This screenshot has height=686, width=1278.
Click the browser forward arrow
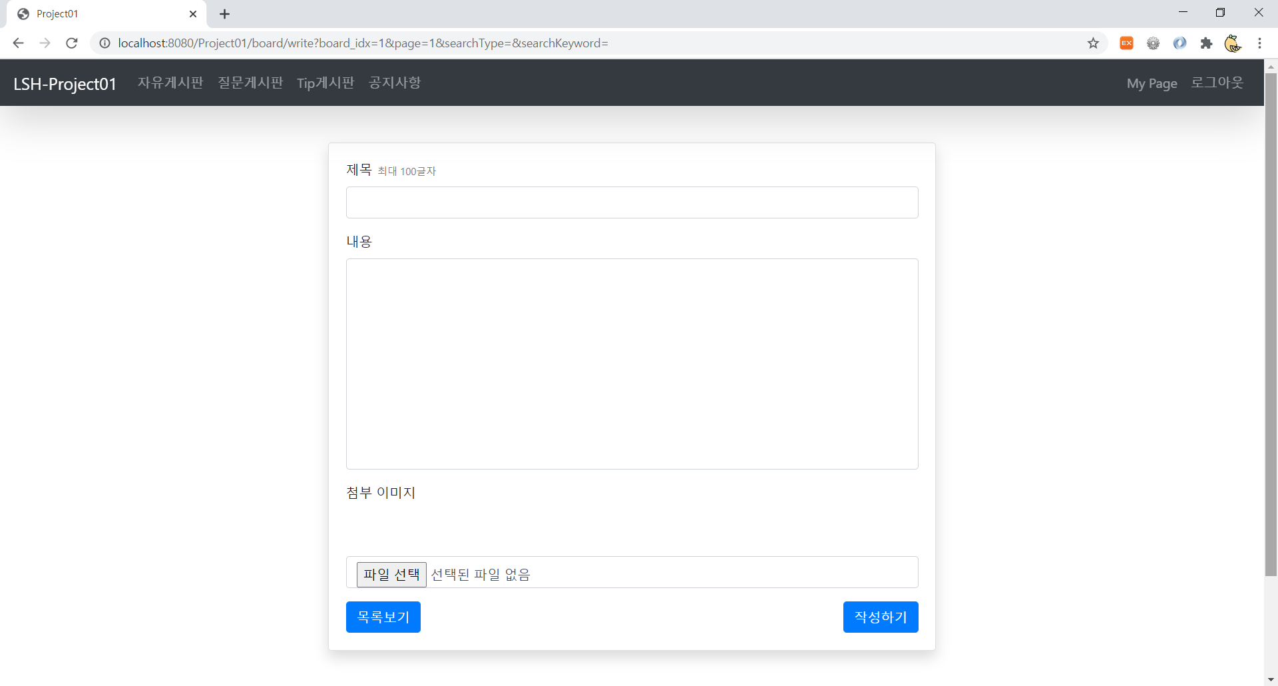45,43
